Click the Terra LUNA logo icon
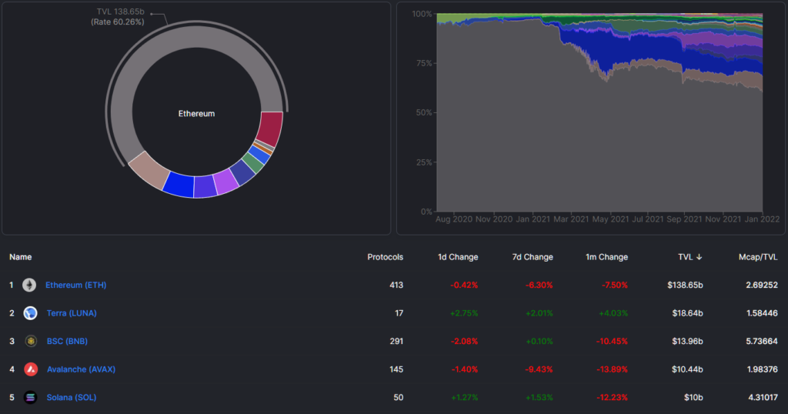The image size is (788, 414). click(30, 313)
